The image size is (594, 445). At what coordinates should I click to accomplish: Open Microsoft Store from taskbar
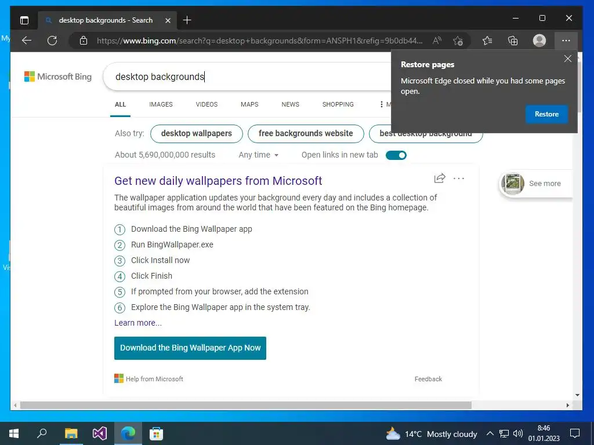156,433
